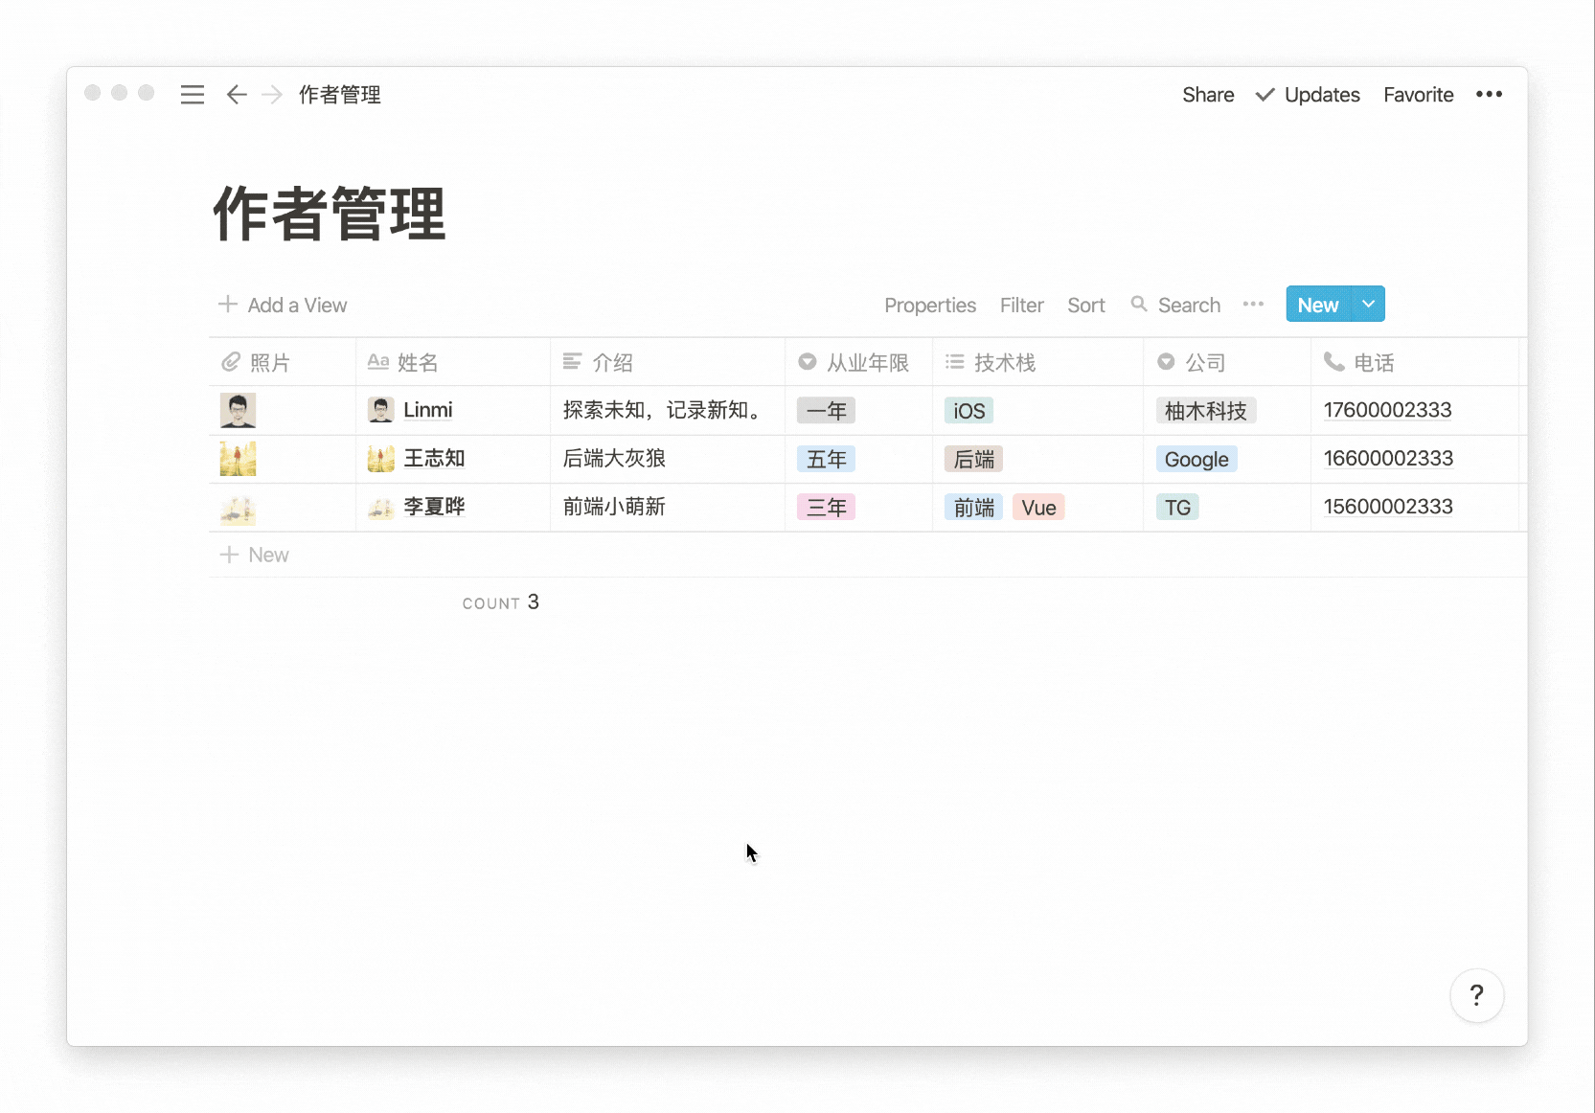
Task: Click phone number 16600002333
Action: point(1388,458)
